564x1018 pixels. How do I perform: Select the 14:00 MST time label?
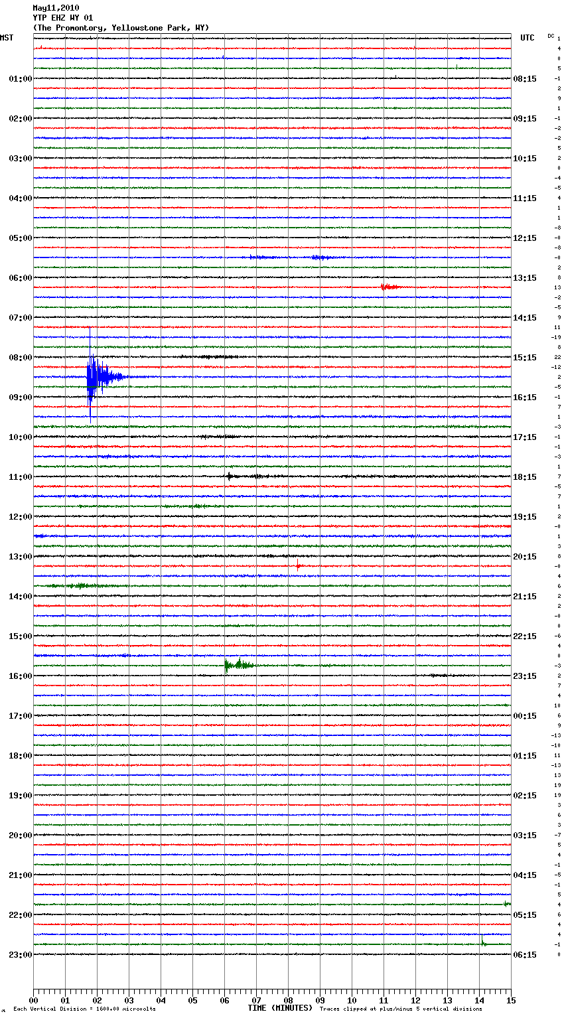click(20, 597)
